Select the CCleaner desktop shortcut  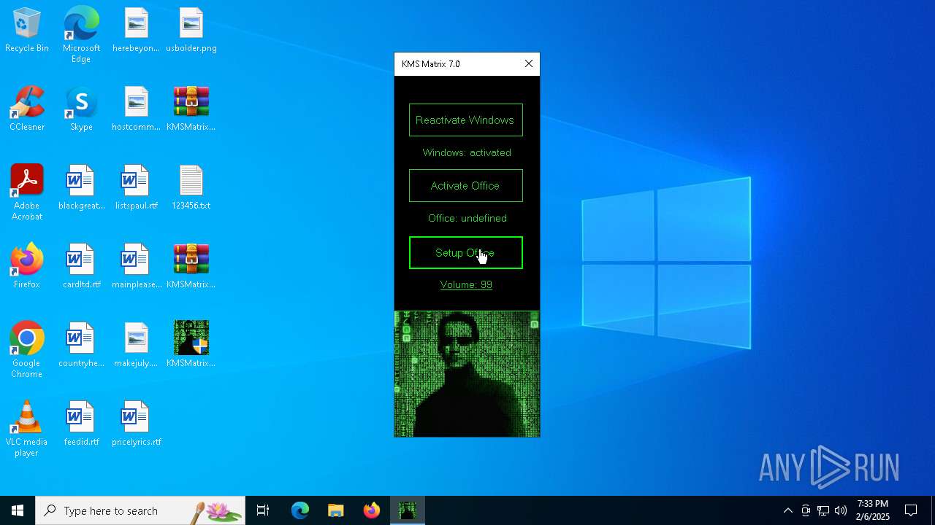27,110
